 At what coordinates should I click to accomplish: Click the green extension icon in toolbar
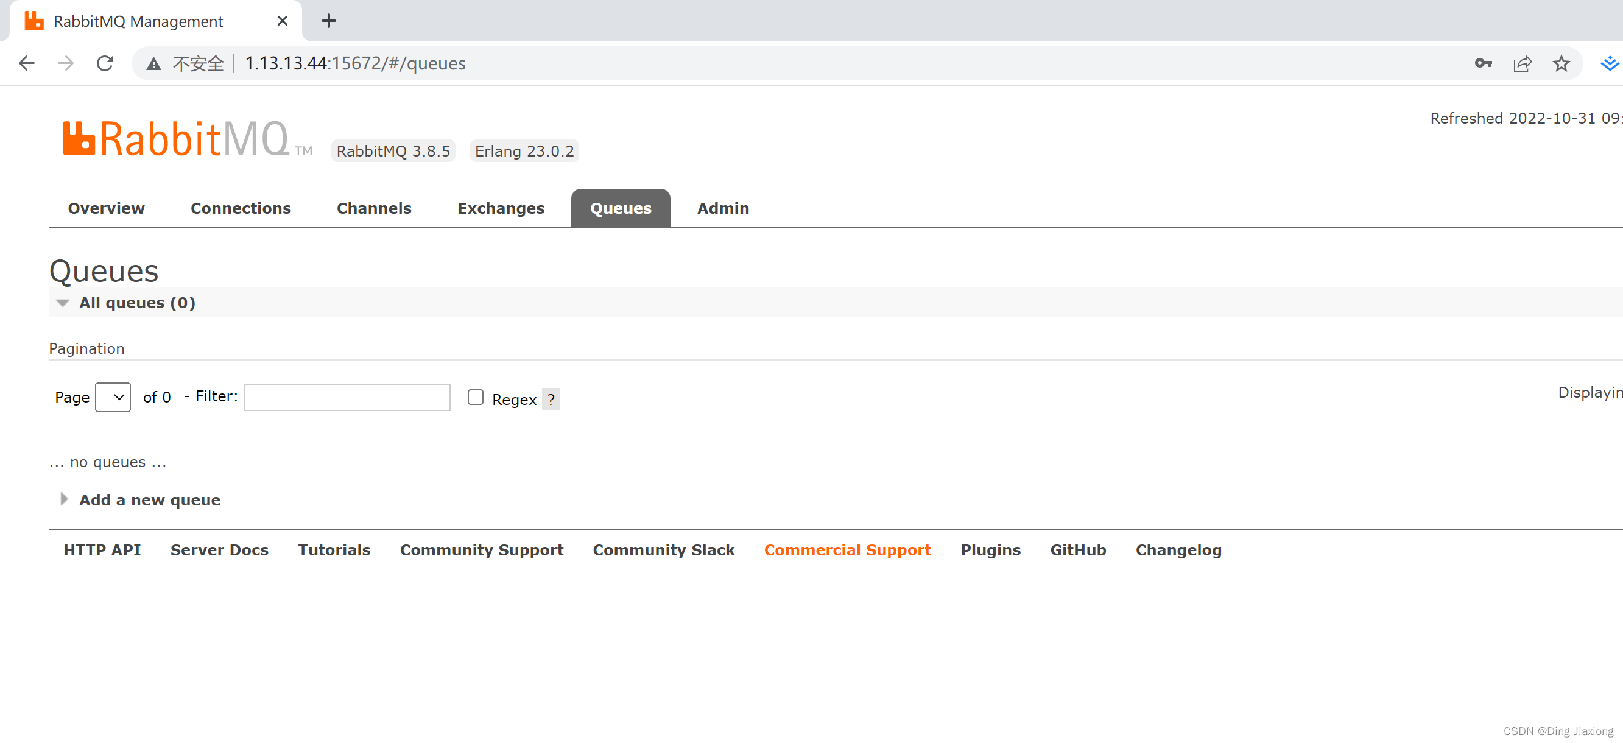tap(1610, 63)
